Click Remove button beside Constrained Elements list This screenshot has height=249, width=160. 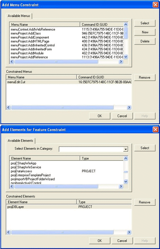145,202
